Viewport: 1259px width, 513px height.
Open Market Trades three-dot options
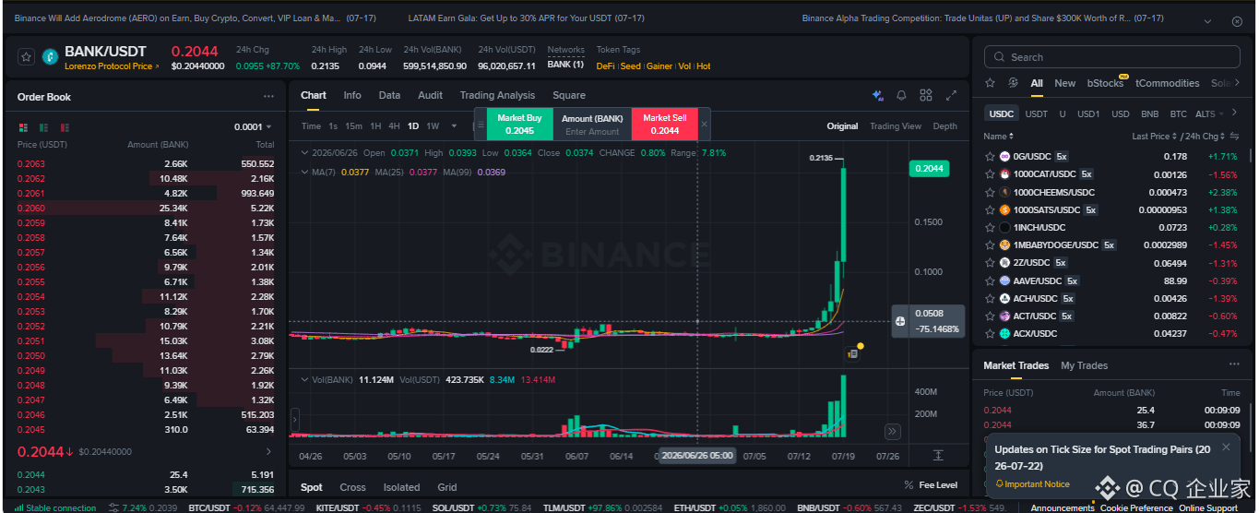coord(1233,365)
